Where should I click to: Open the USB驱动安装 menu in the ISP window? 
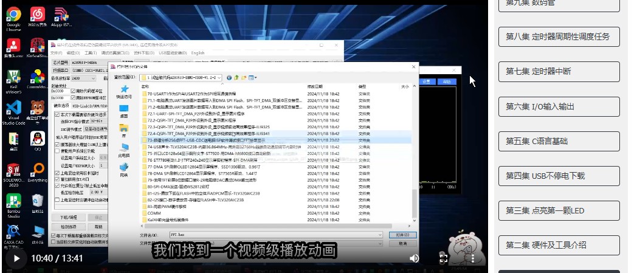[x=173, y=53]
